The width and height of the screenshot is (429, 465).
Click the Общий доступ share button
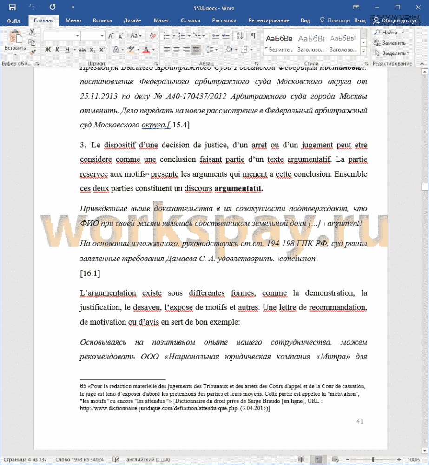(x=396, y=20)
